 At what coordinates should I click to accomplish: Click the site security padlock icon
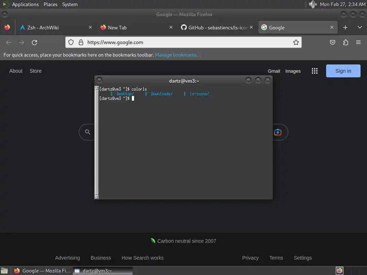[81, 42]
